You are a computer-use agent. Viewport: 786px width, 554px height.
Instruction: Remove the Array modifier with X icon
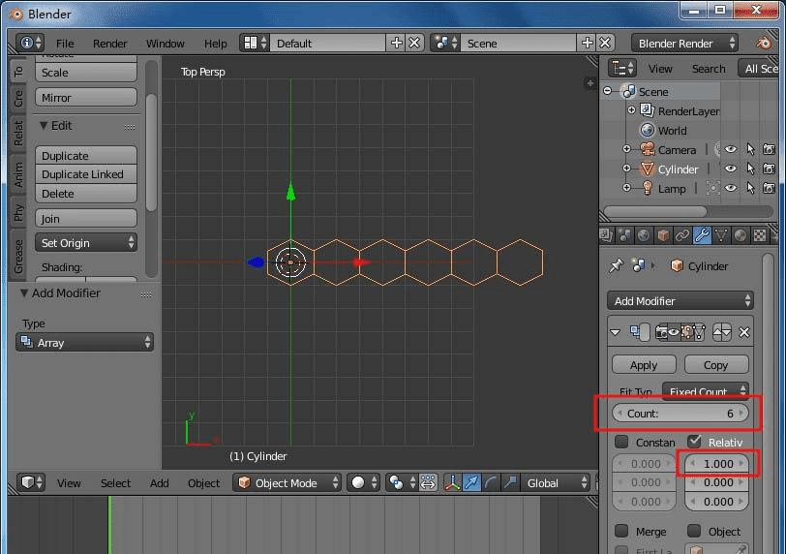click(x=744, y=332)
